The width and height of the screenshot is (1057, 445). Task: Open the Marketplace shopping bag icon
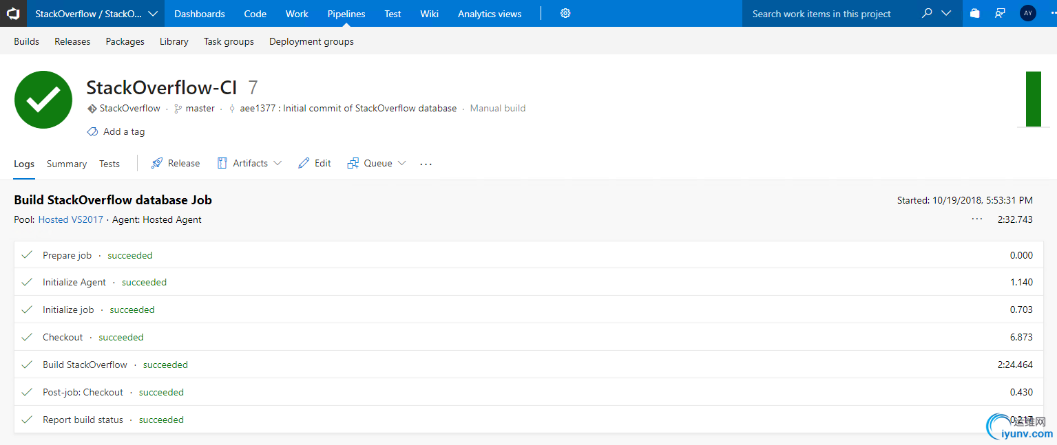[x=974, y=13]
